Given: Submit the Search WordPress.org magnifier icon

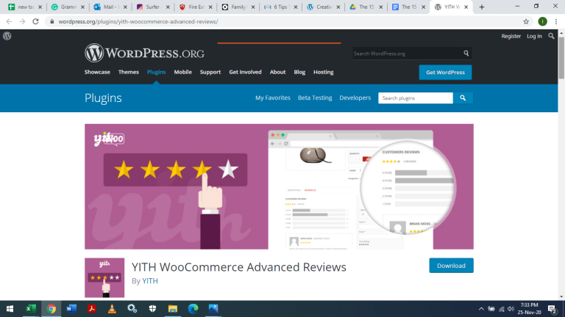Looking at the screenshot, I should tap(466, 53).
